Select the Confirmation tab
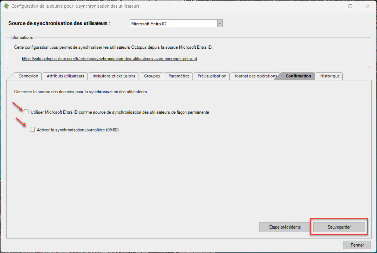The width and height of the screenshot is (377, 253). (x=298, y=76)
